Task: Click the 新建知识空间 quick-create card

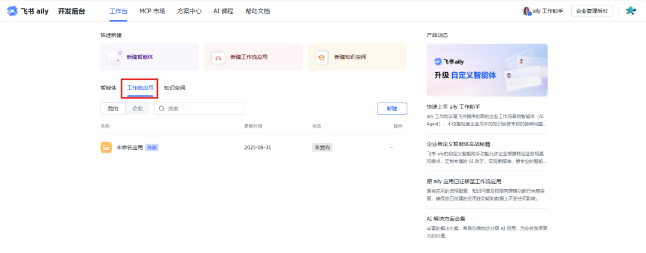Action: coord(357,57)
